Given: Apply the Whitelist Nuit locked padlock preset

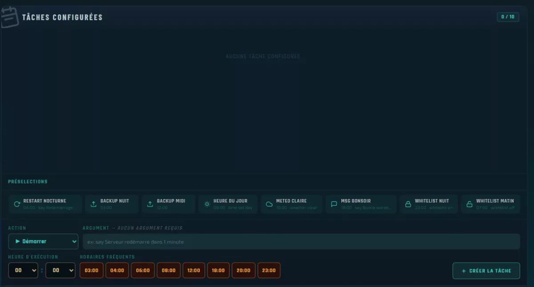Looking at the screenshot, I should tap(429, 204).
